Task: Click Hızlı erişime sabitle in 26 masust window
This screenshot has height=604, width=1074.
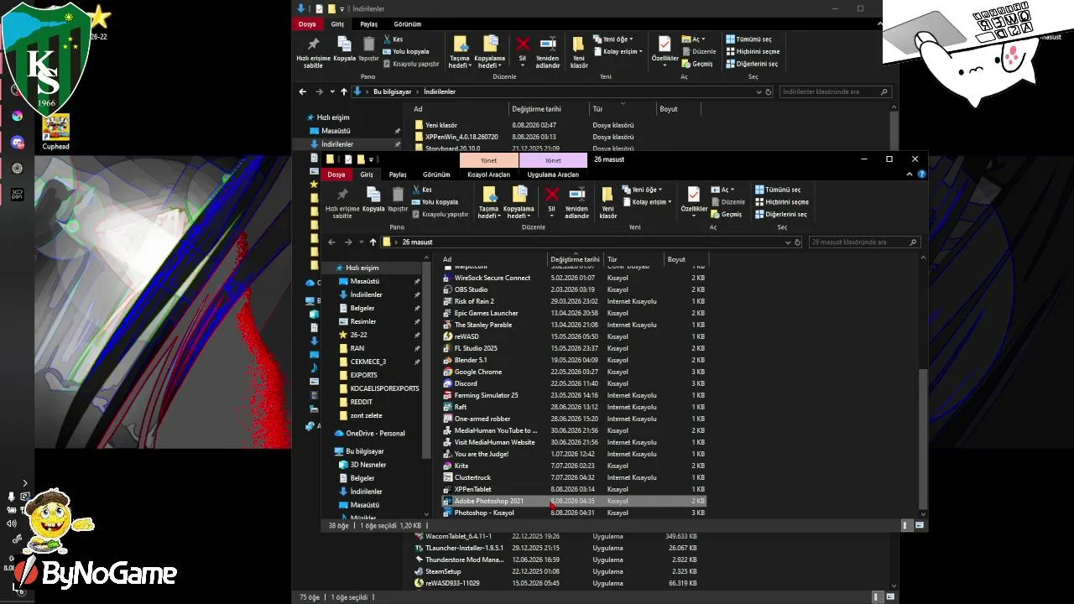Action: [x=342, y=202]
